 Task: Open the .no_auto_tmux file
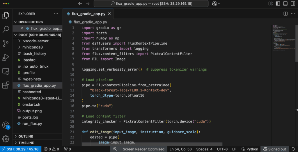pos(38,66)
